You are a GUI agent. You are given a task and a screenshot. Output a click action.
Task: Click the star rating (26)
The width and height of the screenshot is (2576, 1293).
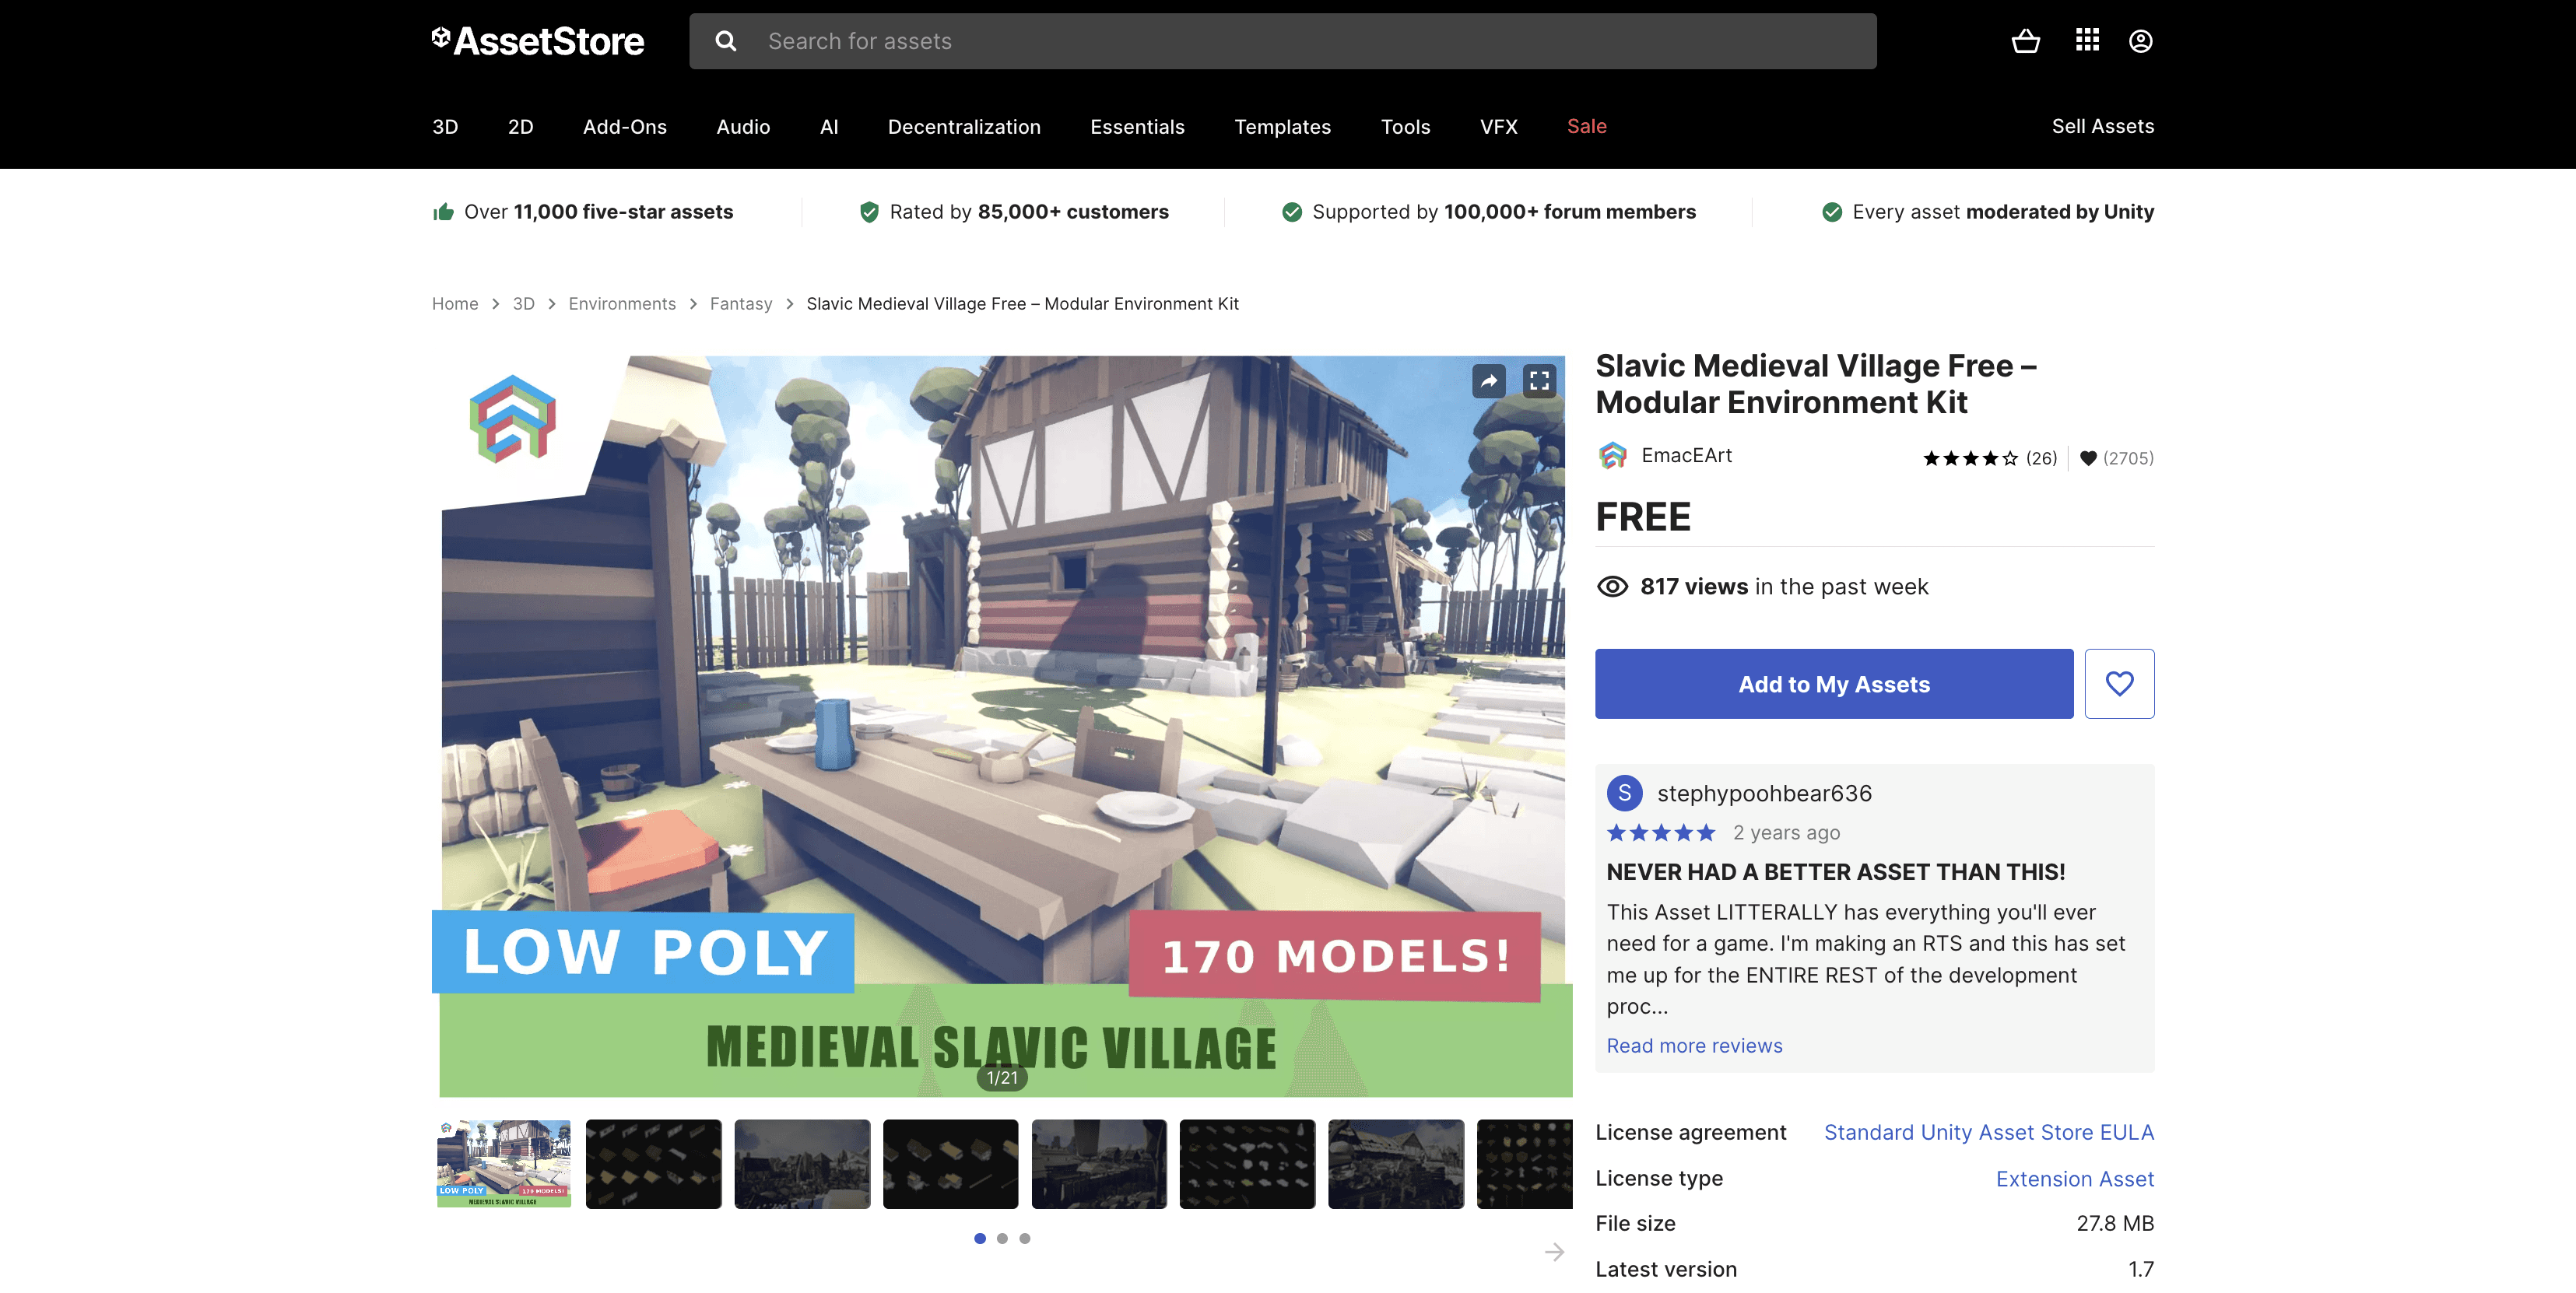(x=1990, y=458)
